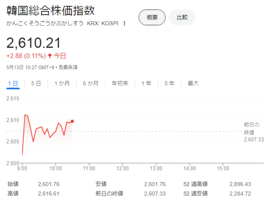Click the red endpoint dot on the chart
The width and height of the screenshot is (267, 203).
click(72, 121)
